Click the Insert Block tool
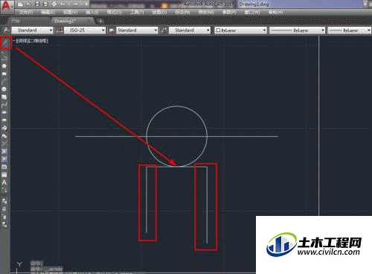This screenshot has width=372, height=274. click(x=4, y=128)
